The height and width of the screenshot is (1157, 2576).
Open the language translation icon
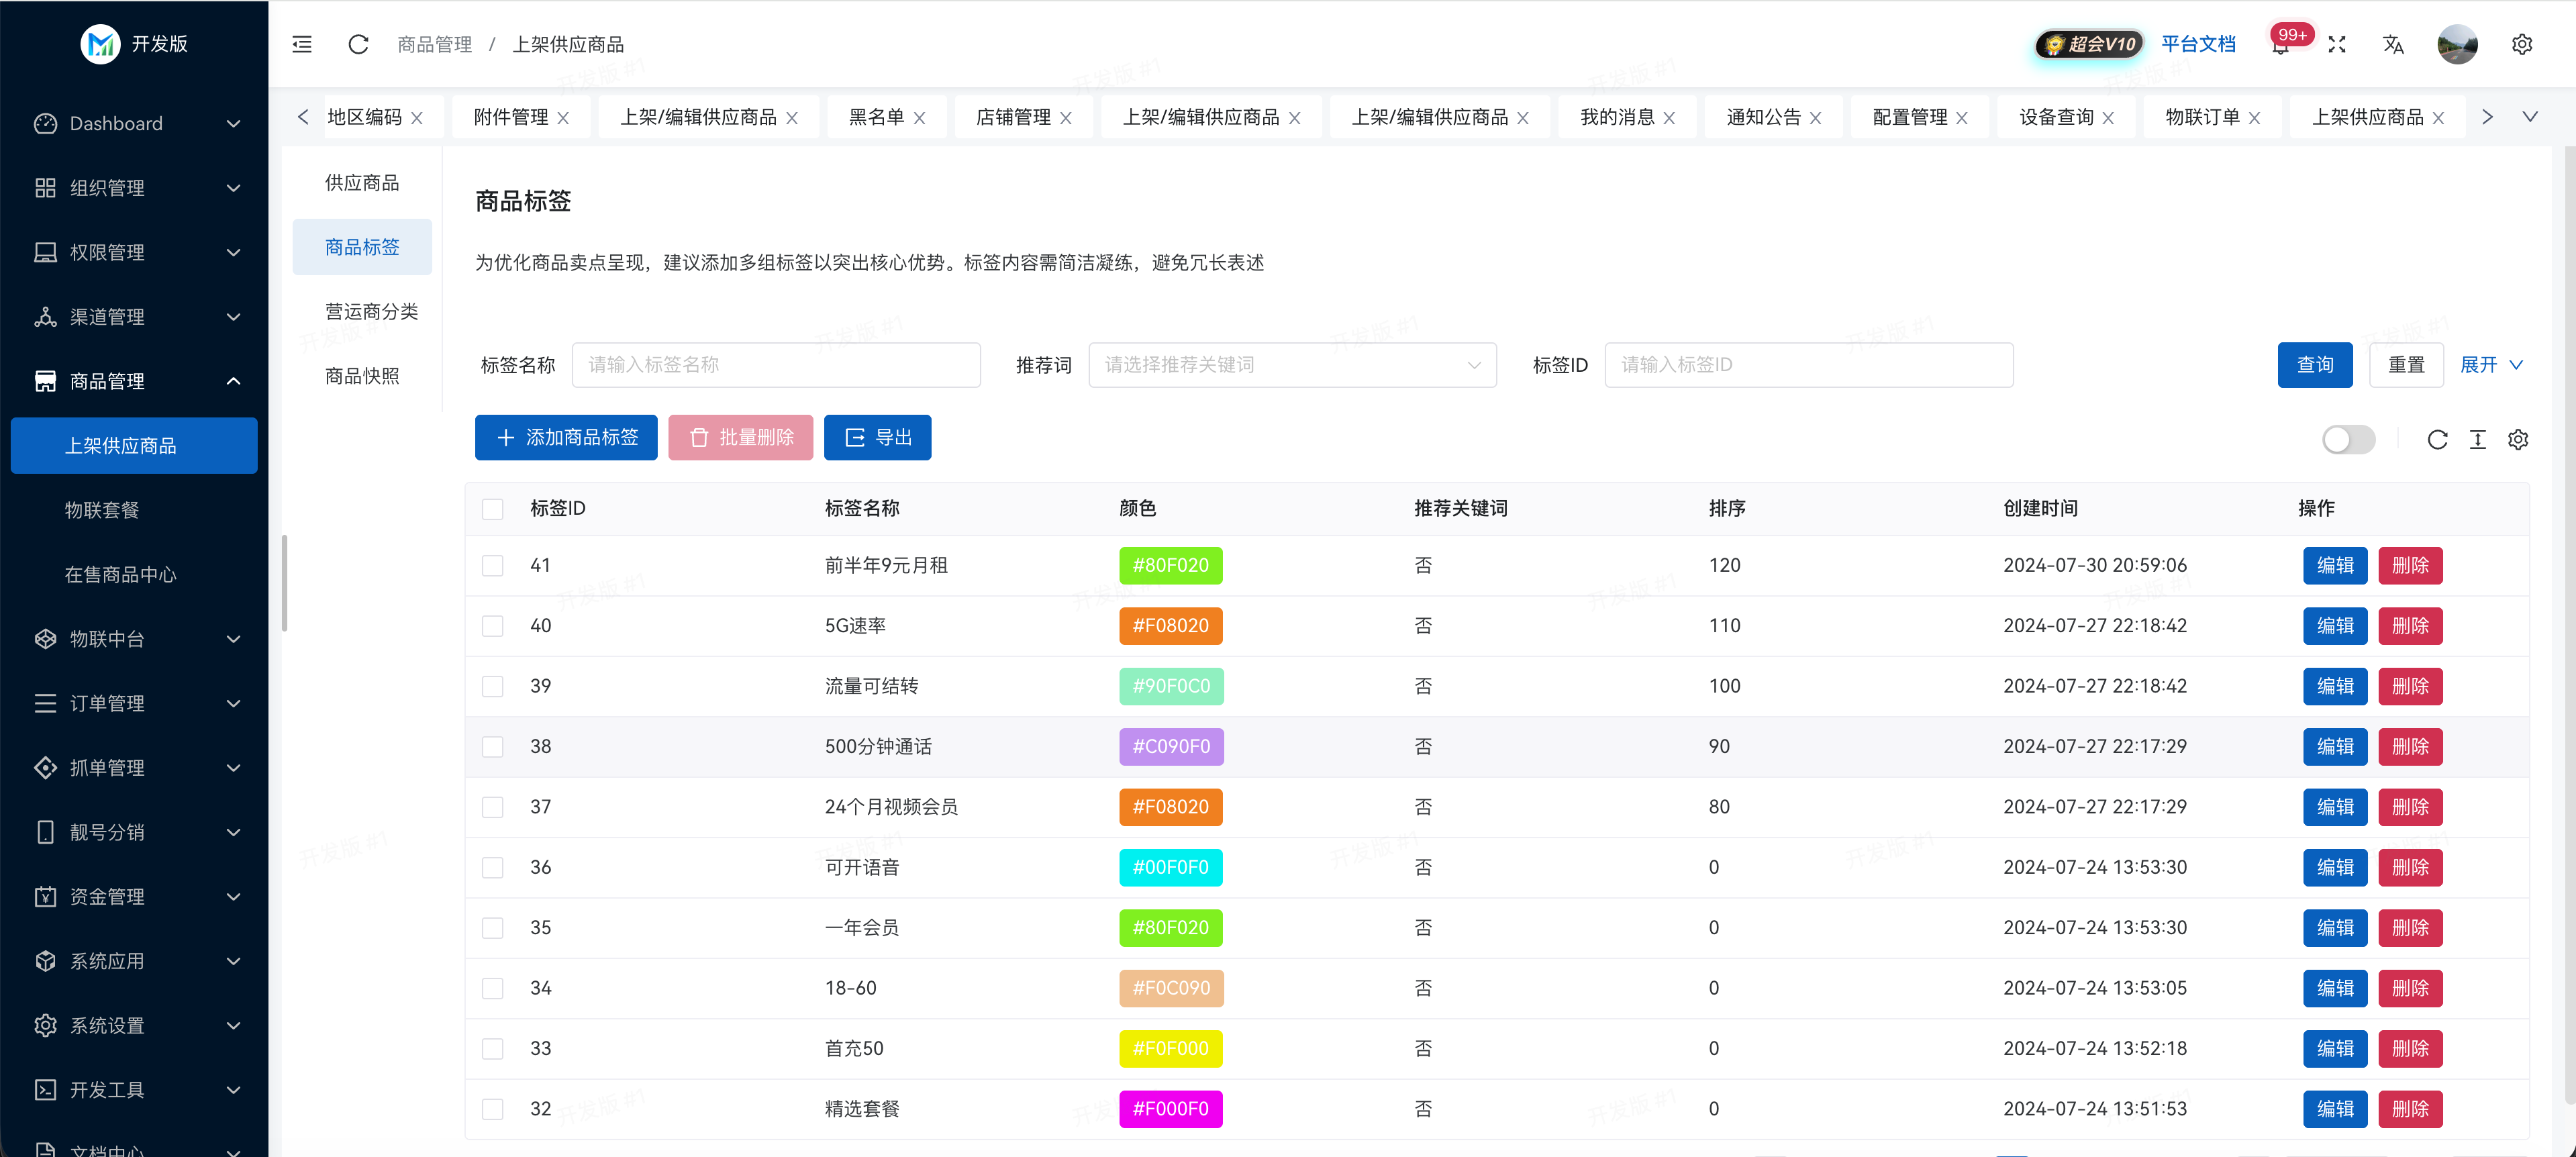tap(2393, 44)
